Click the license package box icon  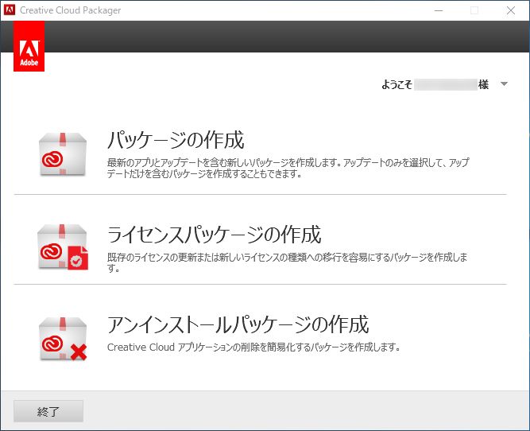click(x=63, y=247)
